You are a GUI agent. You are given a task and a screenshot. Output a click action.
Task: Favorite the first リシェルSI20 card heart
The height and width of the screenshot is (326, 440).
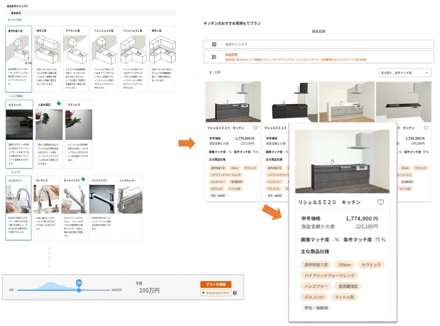coord(256,128)
